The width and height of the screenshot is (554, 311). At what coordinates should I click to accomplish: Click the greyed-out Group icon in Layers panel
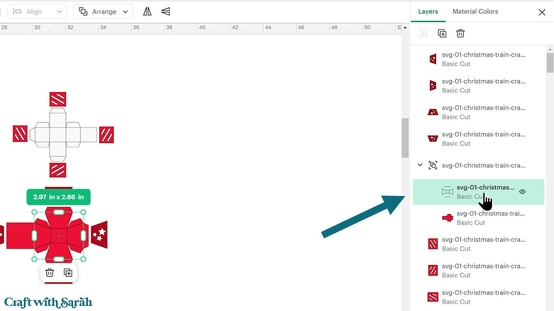pyautogui.click(x=424, y=34)
